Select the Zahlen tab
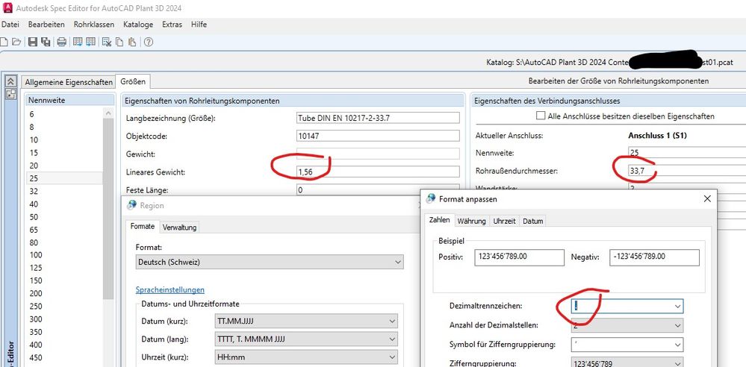This screenshot has width=746, height=367. click(439, 220)
